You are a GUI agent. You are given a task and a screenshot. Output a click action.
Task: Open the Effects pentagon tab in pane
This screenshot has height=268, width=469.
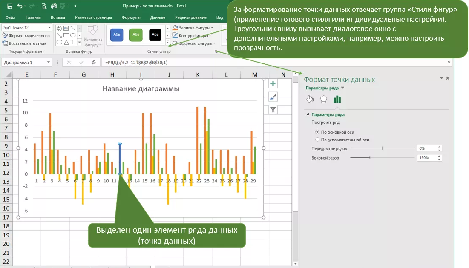(324, 99)
